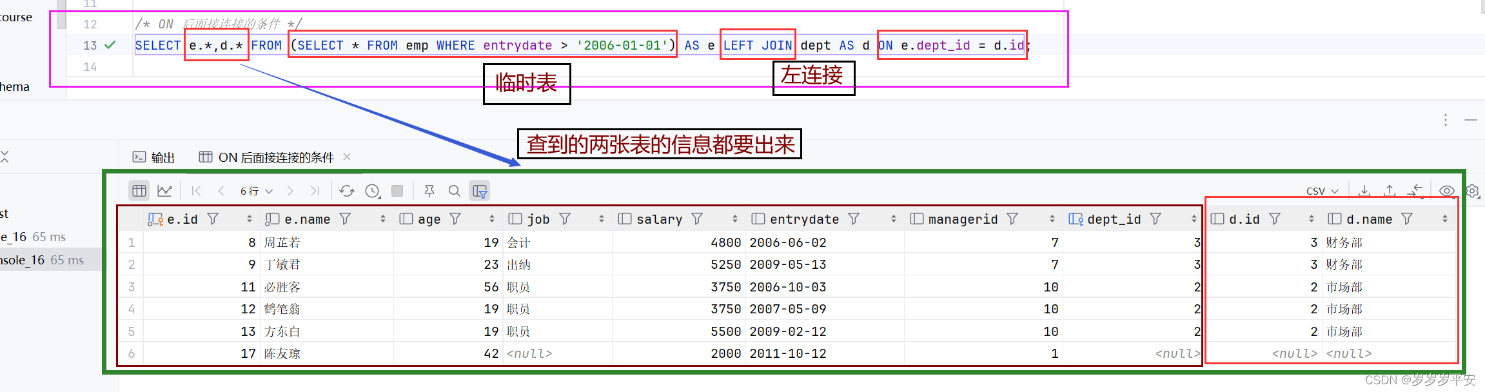Click the gray stop square button

click(397, 191)
